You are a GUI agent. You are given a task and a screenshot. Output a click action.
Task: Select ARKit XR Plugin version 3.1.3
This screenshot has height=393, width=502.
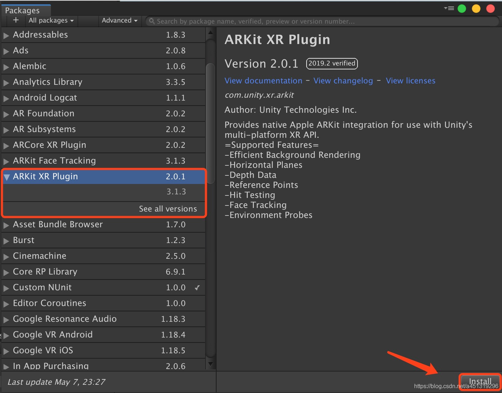click(x=104, y=192)
